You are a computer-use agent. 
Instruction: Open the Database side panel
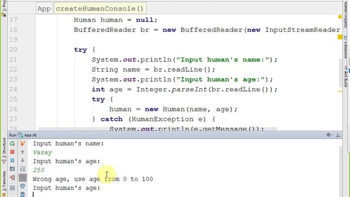(346, 47)
